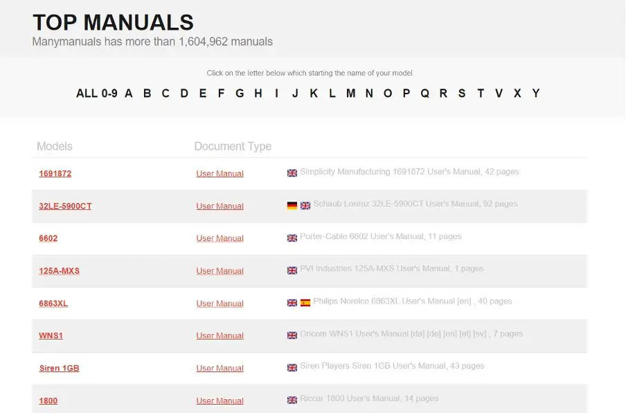Show models starting with letter D

(x=184, y=94)
